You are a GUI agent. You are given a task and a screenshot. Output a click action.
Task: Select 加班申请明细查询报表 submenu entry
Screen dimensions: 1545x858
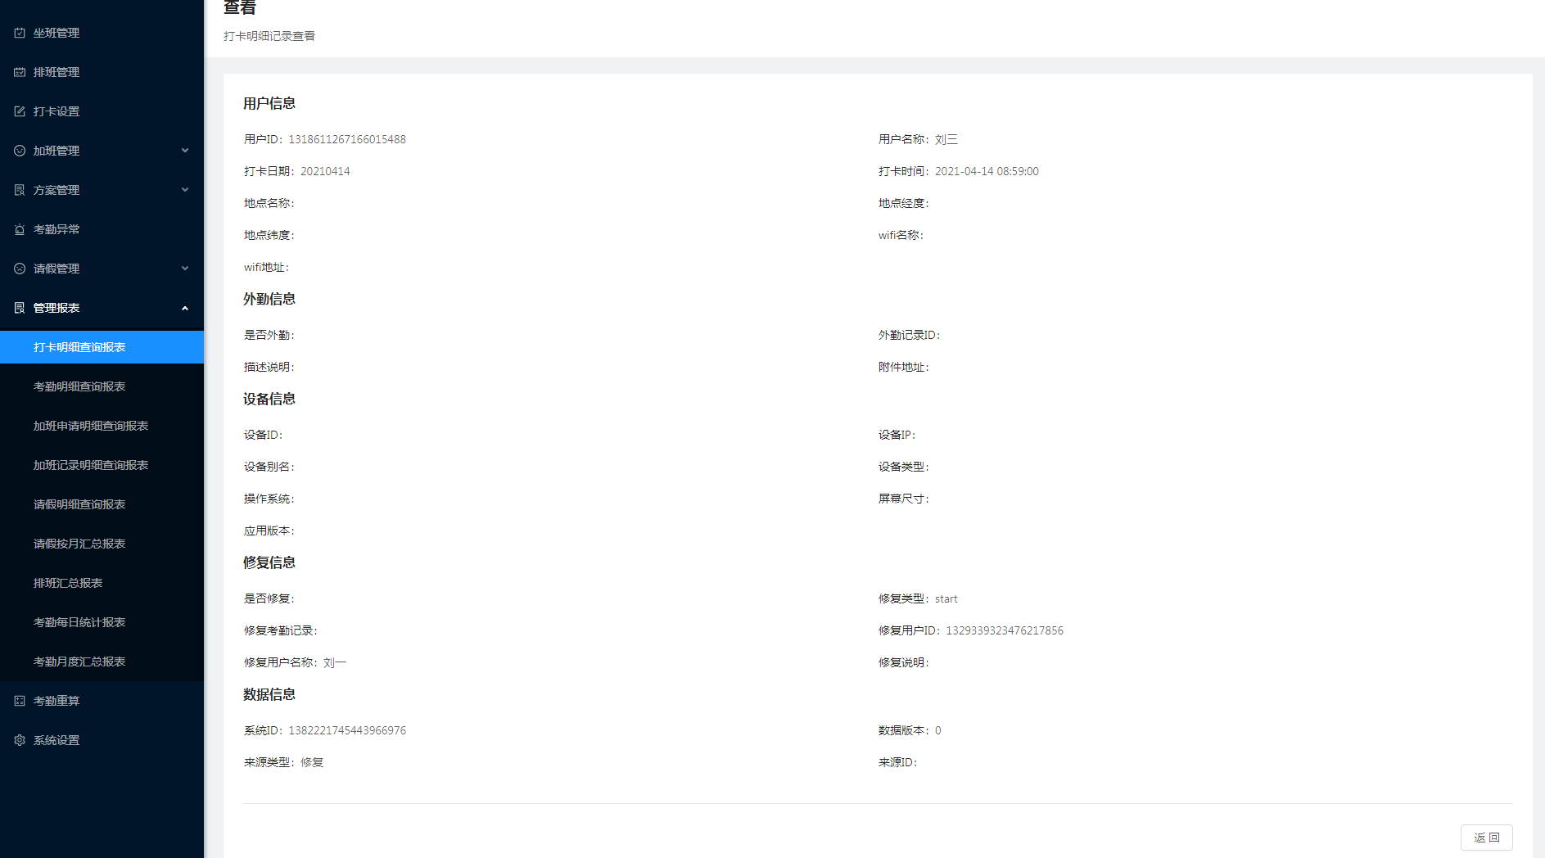[102, 426]
